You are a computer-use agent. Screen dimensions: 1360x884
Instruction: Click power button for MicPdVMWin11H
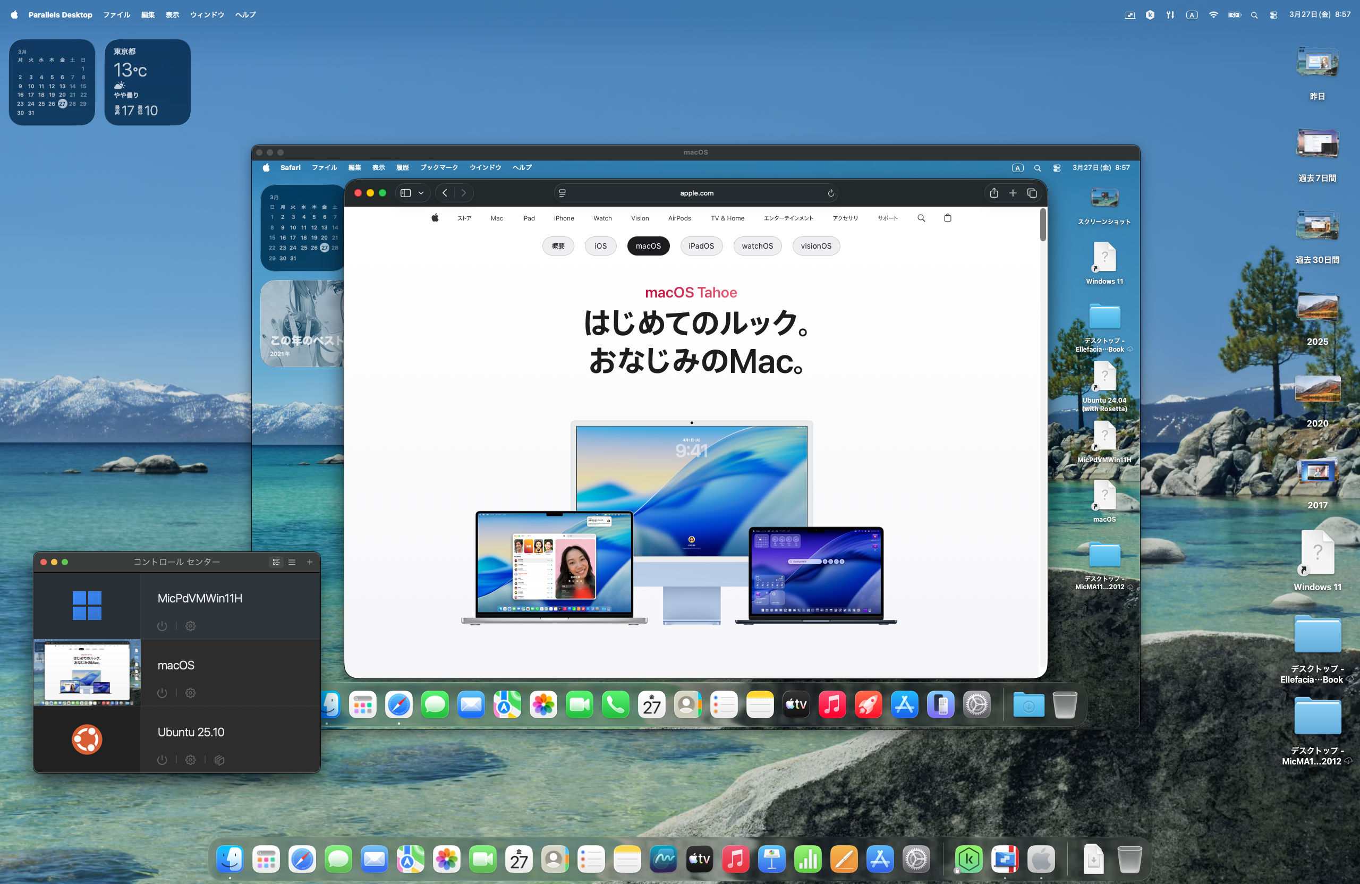coord(161,626)
